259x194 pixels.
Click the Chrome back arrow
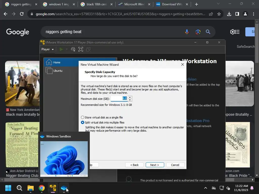[6, 14]
